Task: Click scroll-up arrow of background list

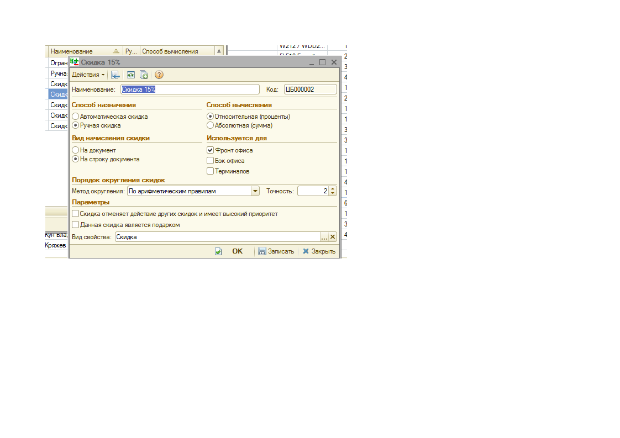Action: 219,51
